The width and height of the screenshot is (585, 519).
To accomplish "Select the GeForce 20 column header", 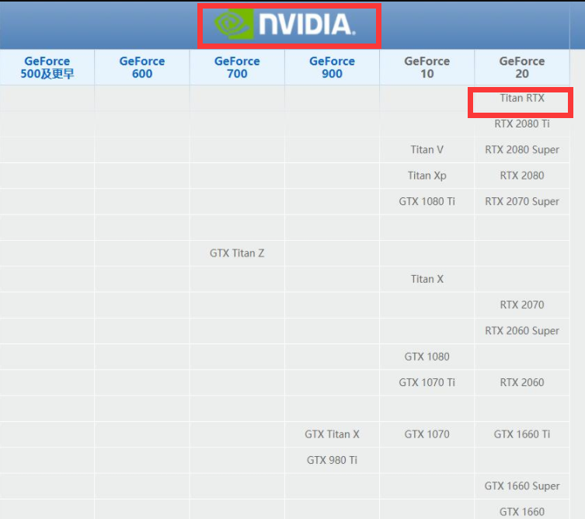I will 522,68.
